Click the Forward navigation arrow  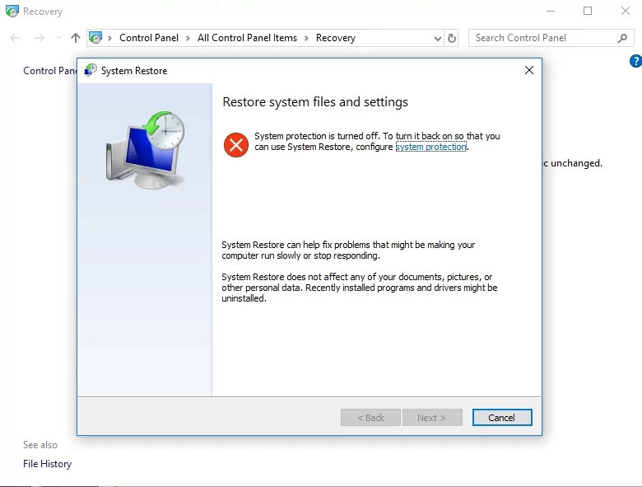39,38
